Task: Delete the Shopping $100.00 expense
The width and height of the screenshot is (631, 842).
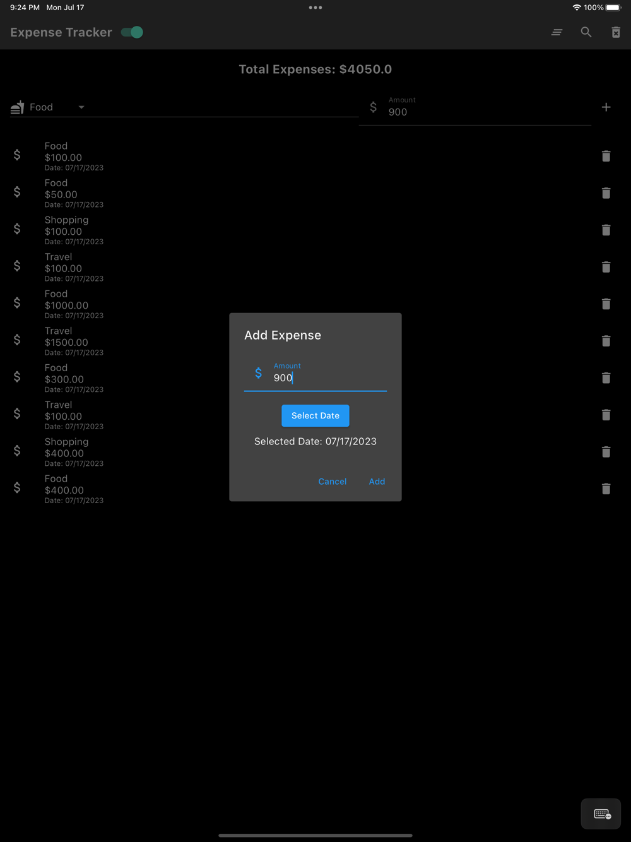Action: (x=606, y=230)
